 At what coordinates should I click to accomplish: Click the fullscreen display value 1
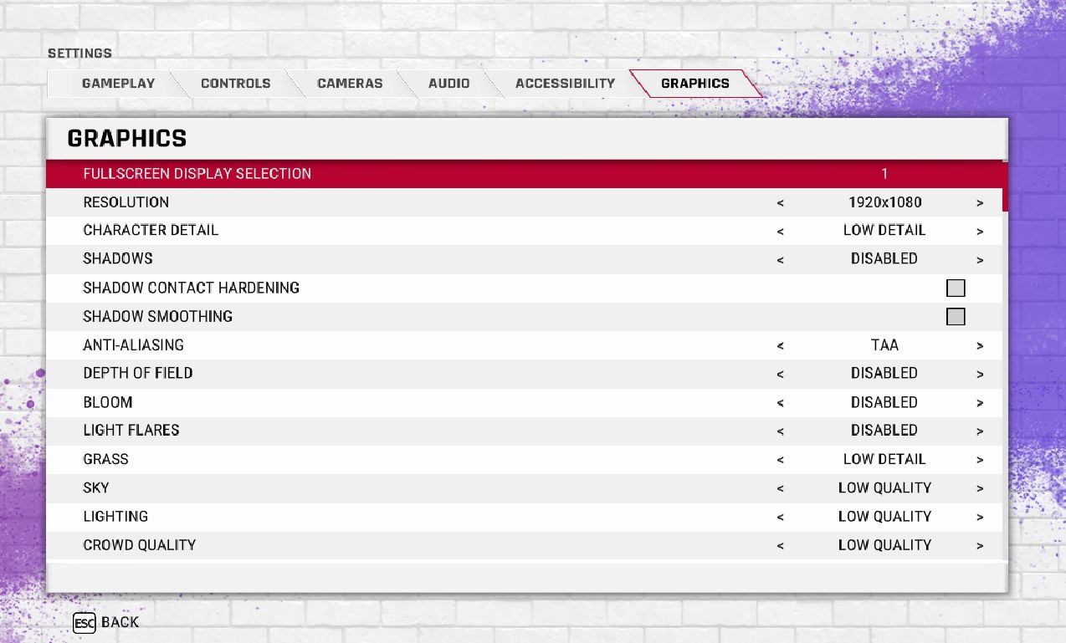pyautogui.click(x=884, y=174)
